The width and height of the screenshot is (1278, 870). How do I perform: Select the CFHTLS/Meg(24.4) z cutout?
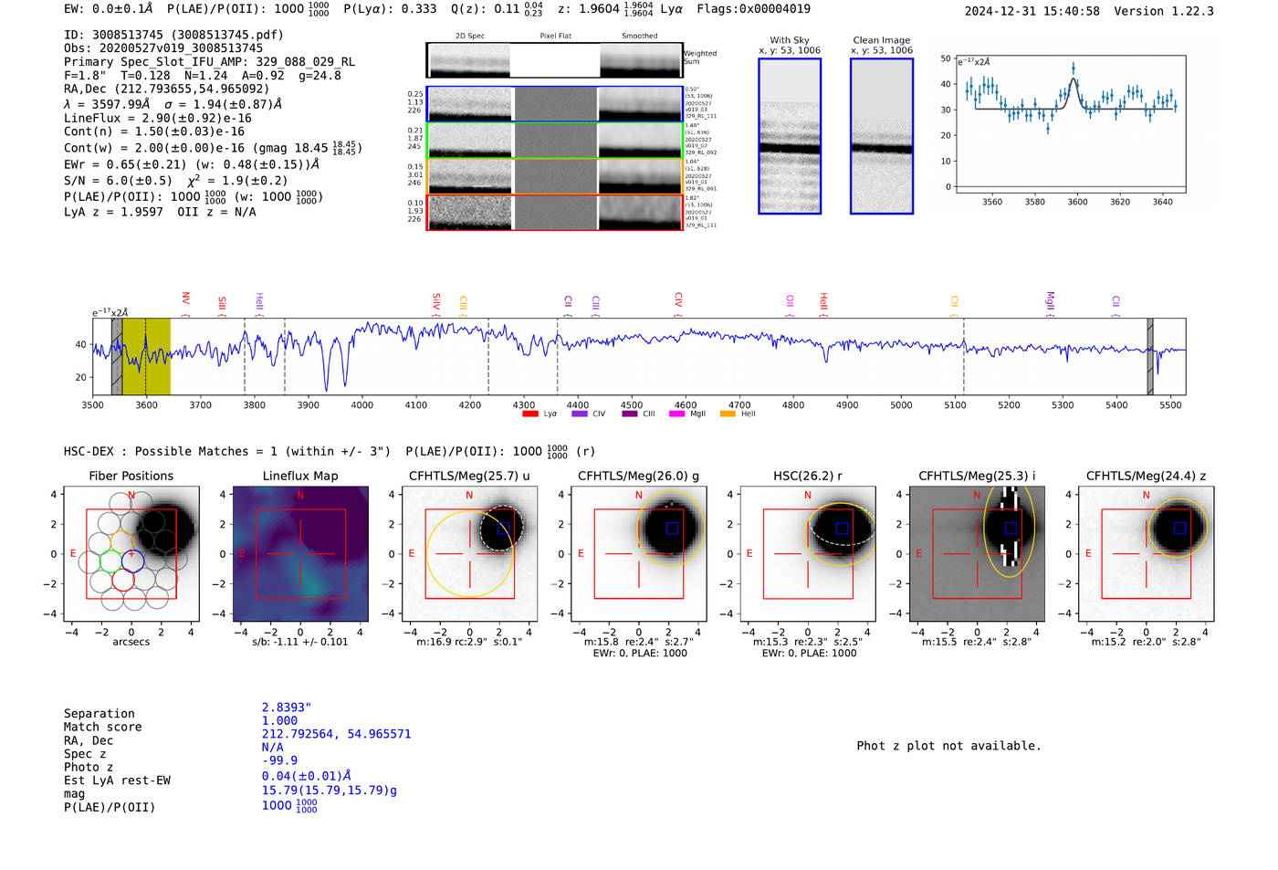(1146, 554)
